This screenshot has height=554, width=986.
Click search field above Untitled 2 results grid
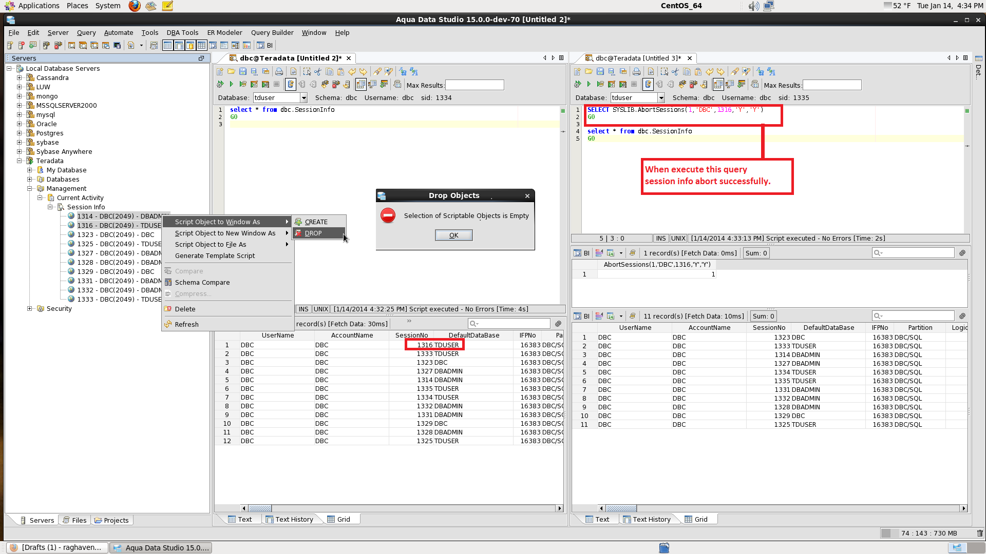509,324
